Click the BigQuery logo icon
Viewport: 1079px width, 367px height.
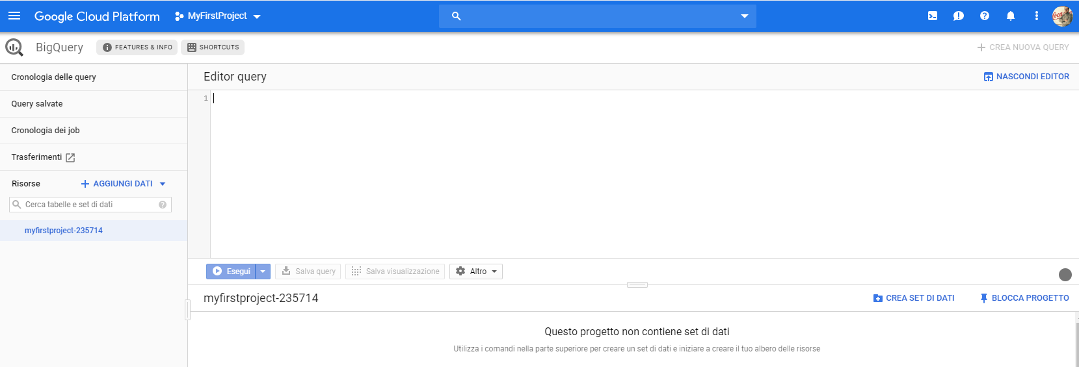tap(14, 47)
